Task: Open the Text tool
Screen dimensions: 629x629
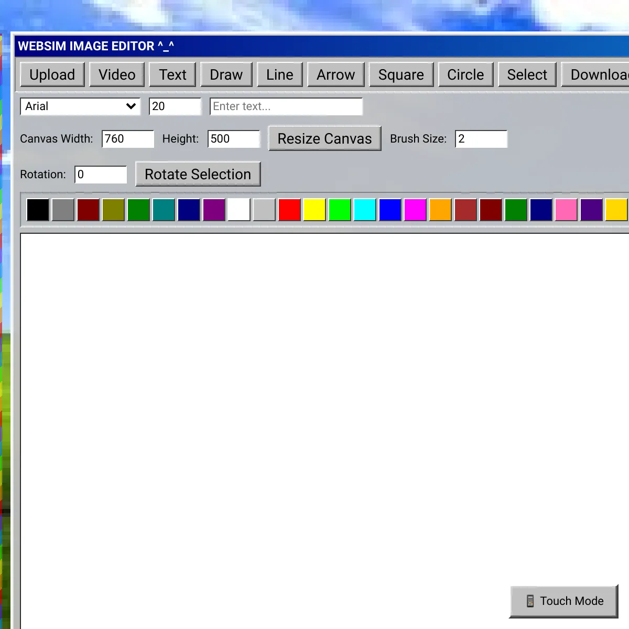Action: point(172,74)
